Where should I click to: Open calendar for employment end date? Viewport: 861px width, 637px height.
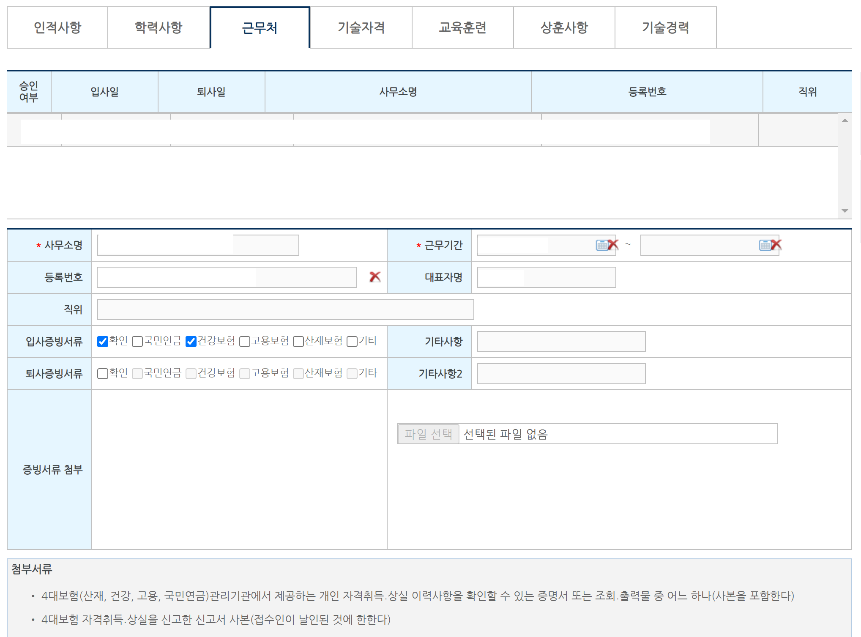764,245
